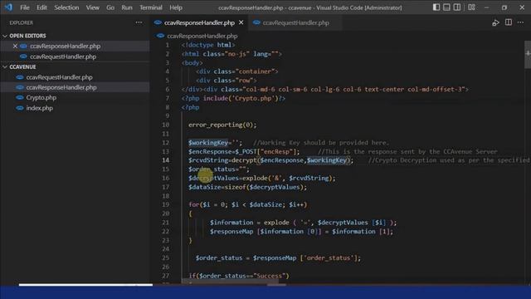Screen dimensions: 531x299
Task: Toggle primary side bar layout icon
Action: point(436,7)
